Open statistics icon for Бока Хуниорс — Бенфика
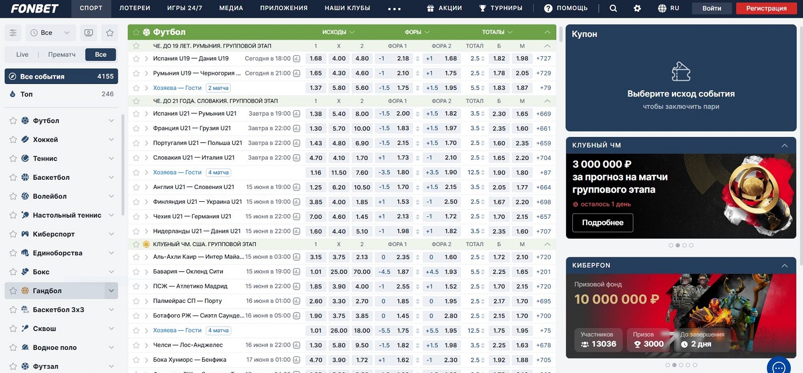The height and width of the screenshot is (373, 803). tap(297, 360)
